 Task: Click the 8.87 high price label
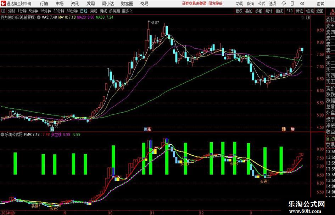click(x=155, y=23)
